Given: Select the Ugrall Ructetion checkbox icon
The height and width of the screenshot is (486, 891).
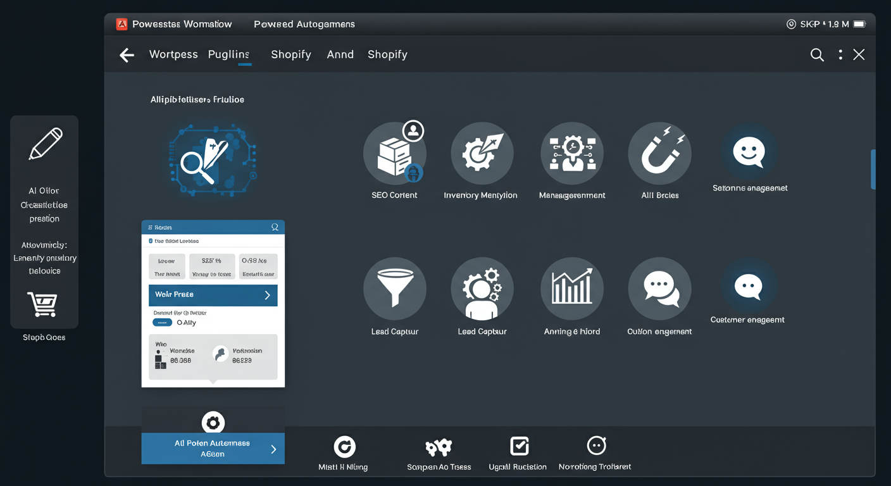Looking at the screenshot, I should pyautogui.click(x=518, y=446).
